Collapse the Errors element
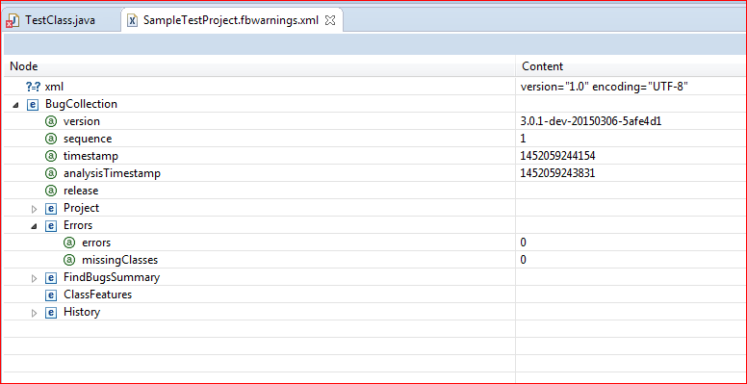The width and height of the screenshot is (747, 384). pos(34,226)
